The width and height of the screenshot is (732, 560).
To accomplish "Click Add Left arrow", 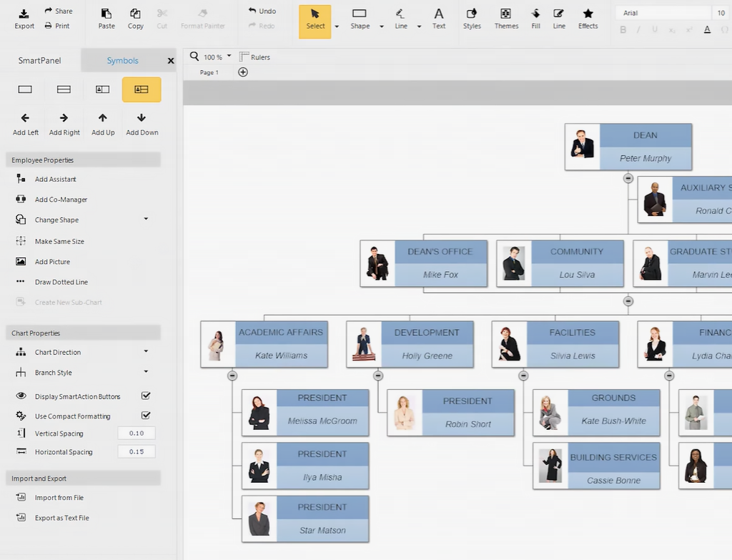I will (x=25, y=124).
